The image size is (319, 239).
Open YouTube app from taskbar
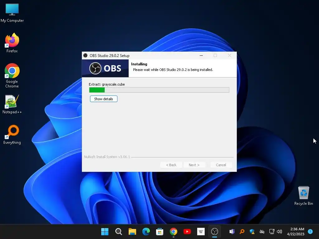point(187,232)
